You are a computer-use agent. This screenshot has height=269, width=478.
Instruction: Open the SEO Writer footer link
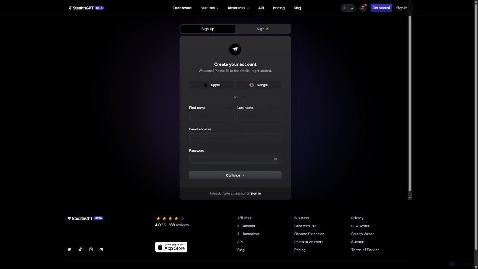click(x=360, y=226)
